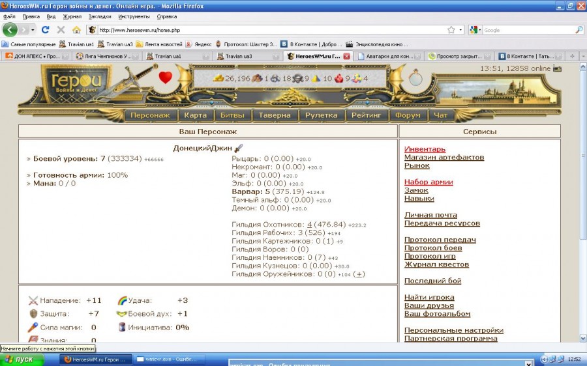The image size is (587, 366).
Task: Click the Гильдия Охотников level 4 link
Action: coord(309,225)
